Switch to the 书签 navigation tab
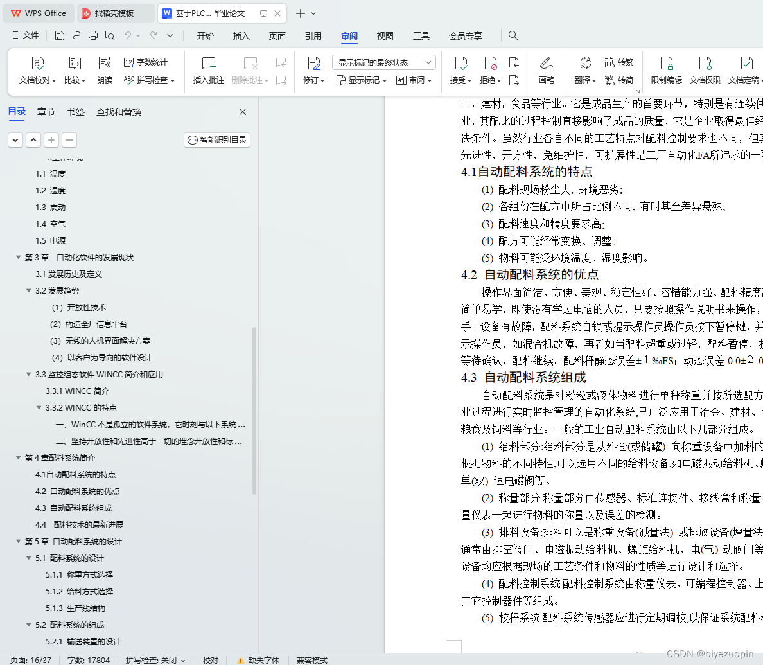 (75, 112)
